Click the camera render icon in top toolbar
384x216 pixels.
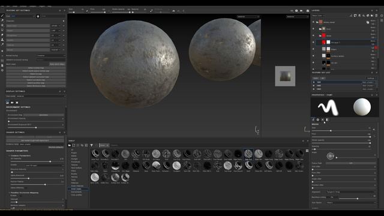[x=308, y=11]
